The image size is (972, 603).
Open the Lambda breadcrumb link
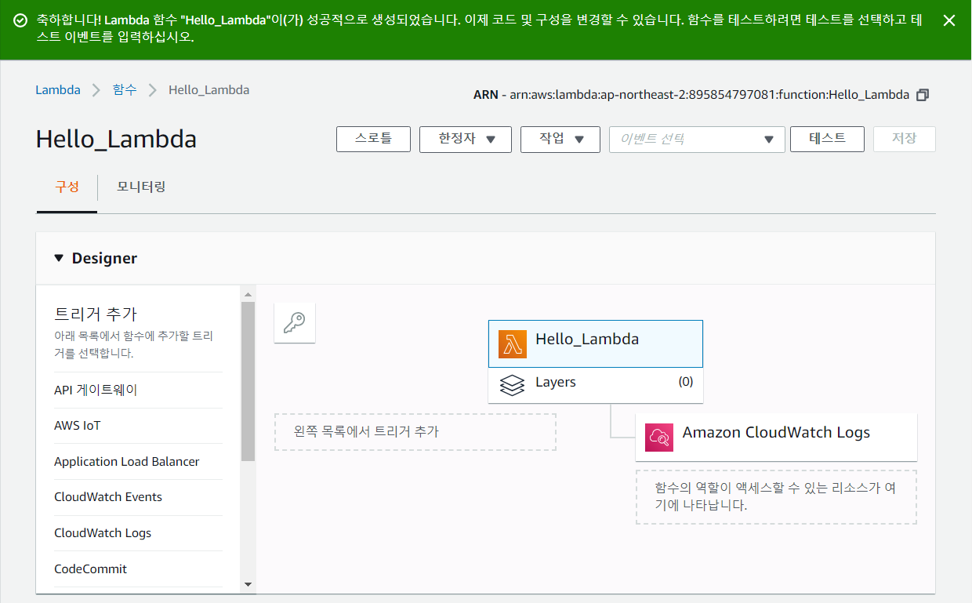(x=58, y=89)
